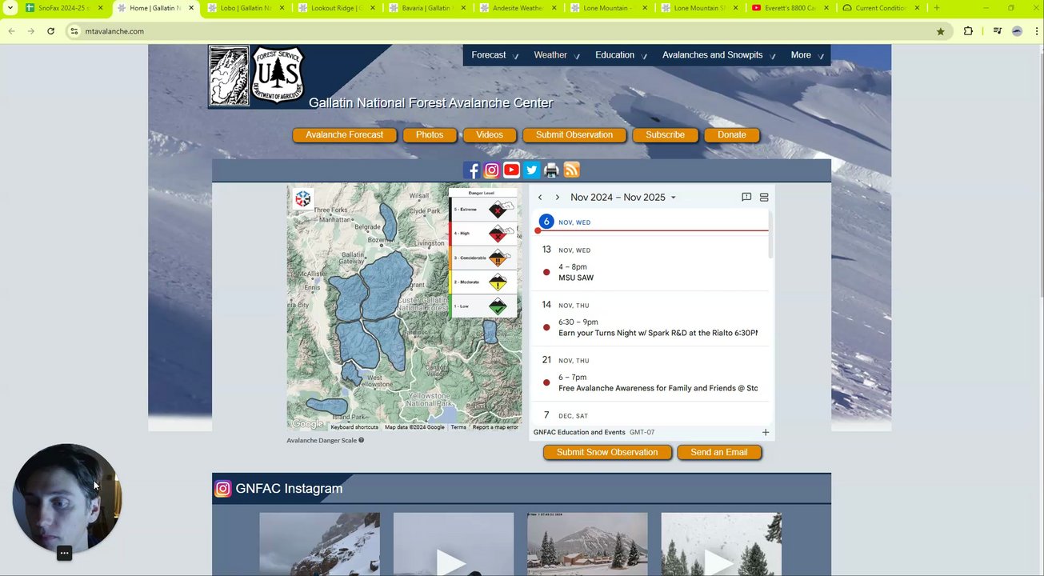Open first Instagram thumbnail of snowy rocks
This screenshot has height=576, width=1044.
(319, 544)
